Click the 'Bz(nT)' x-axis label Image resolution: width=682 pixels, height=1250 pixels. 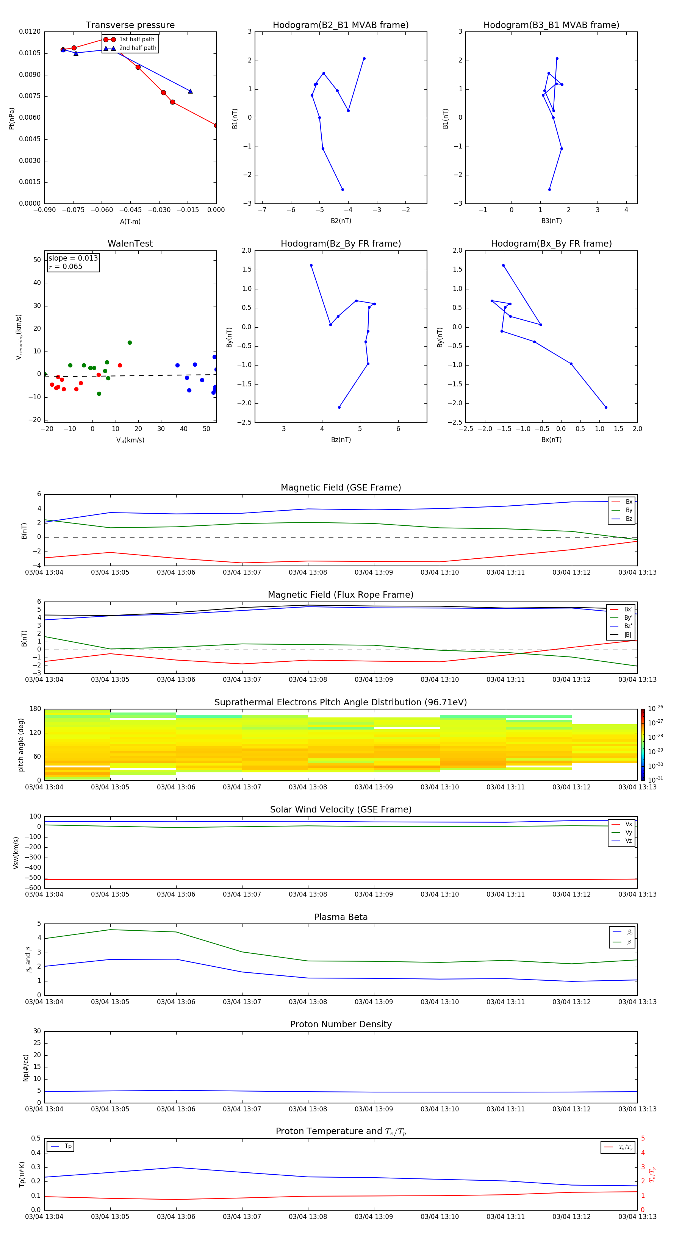click(x=341, y=440)
